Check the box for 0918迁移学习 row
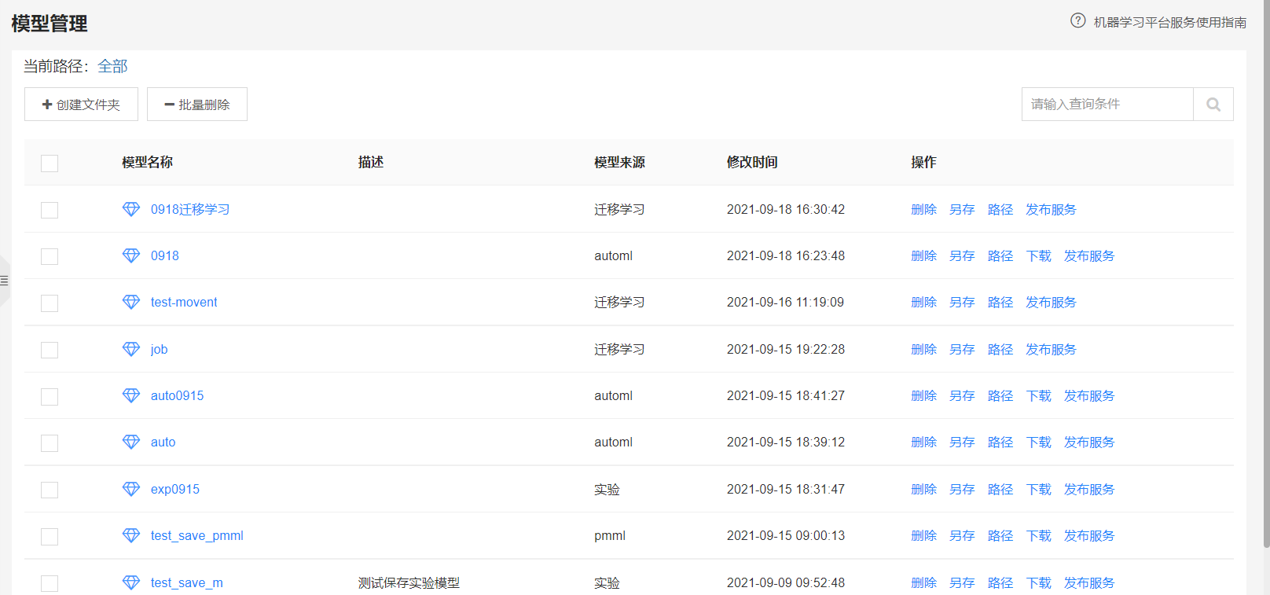 point(50,210)
